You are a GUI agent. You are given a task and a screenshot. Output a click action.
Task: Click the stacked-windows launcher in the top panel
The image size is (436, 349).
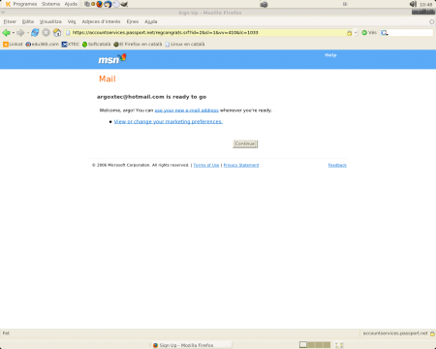(86, 4)
